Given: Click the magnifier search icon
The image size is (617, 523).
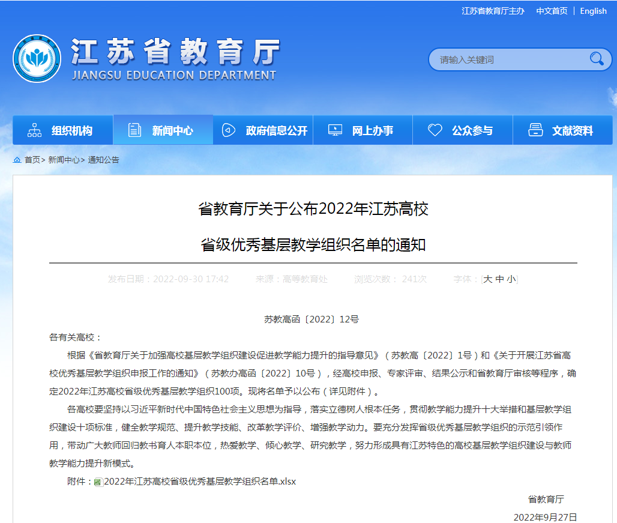Looking at the screenshot, I should click(x=597, y=59).
